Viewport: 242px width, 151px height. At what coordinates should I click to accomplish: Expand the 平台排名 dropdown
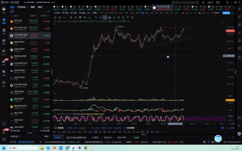22,7
